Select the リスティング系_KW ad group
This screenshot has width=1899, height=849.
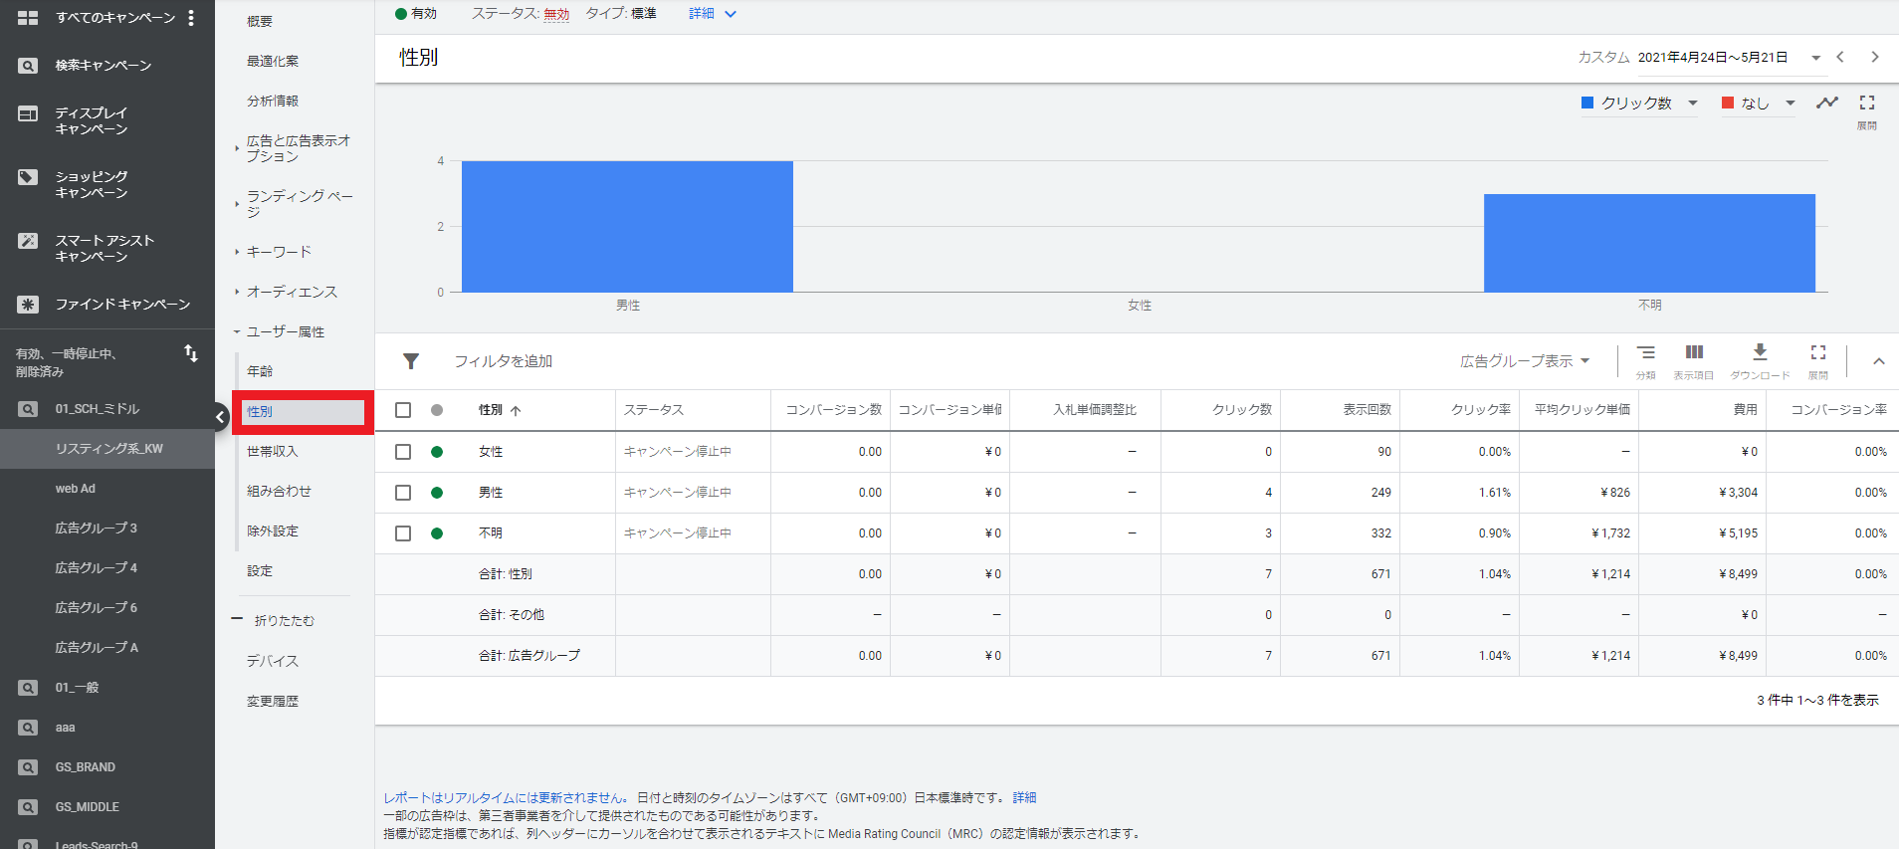coord(107,449)
